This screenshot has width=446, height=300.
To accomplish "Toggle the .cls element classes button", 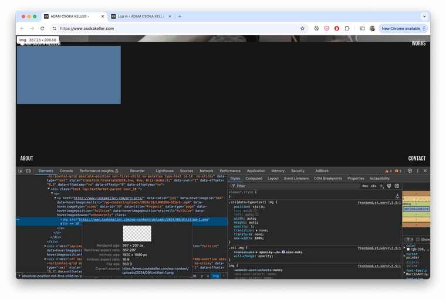I will (373, 186).
